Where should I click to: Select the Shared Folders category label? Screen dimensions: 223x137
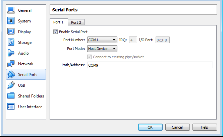pos(31,96)
